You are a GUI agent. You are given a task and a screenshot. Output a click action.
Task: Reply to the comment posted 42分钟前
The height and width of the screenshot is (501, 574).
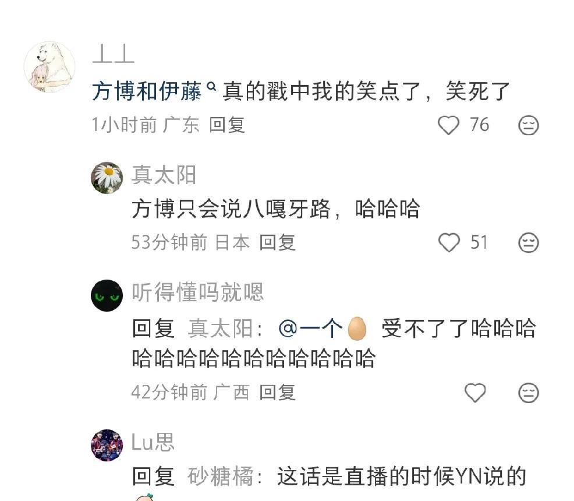(x=277, y=392)
